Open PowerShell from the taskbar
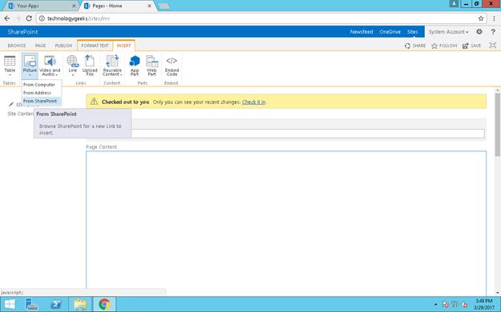 click(56, 304)
